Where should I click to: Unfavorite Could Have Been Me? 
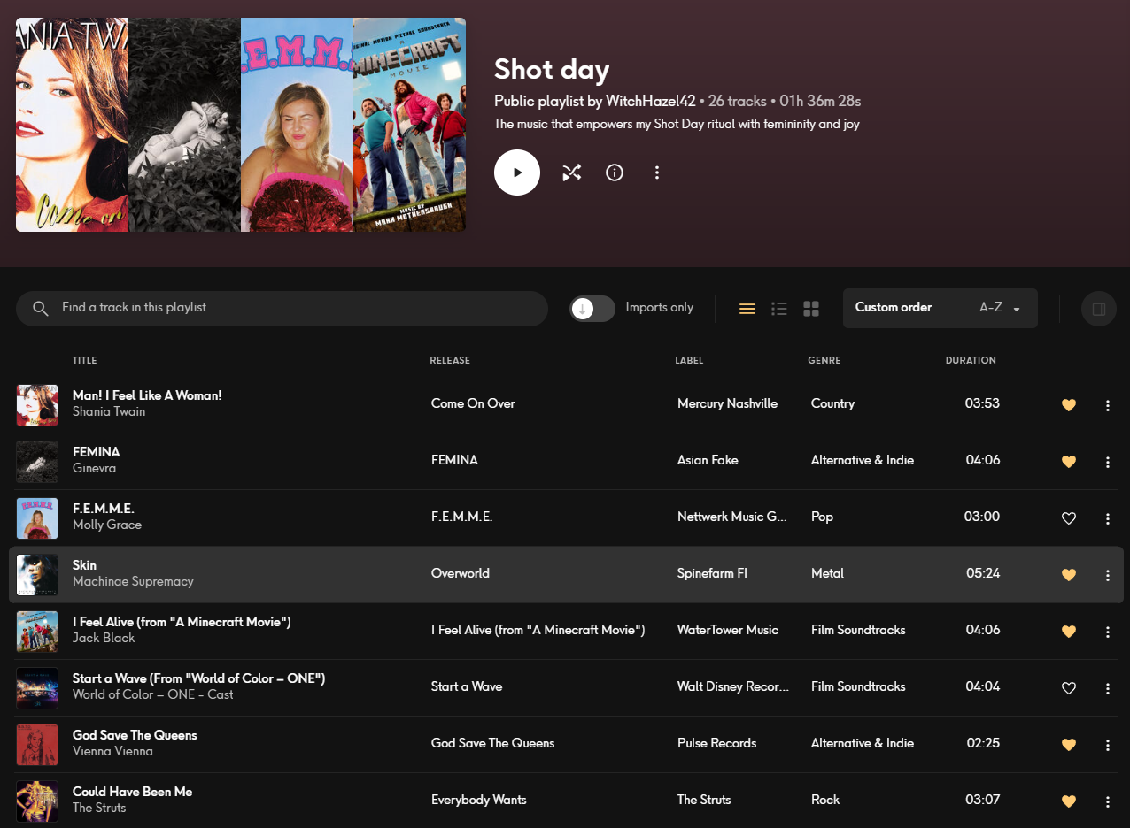point(1069,801)
